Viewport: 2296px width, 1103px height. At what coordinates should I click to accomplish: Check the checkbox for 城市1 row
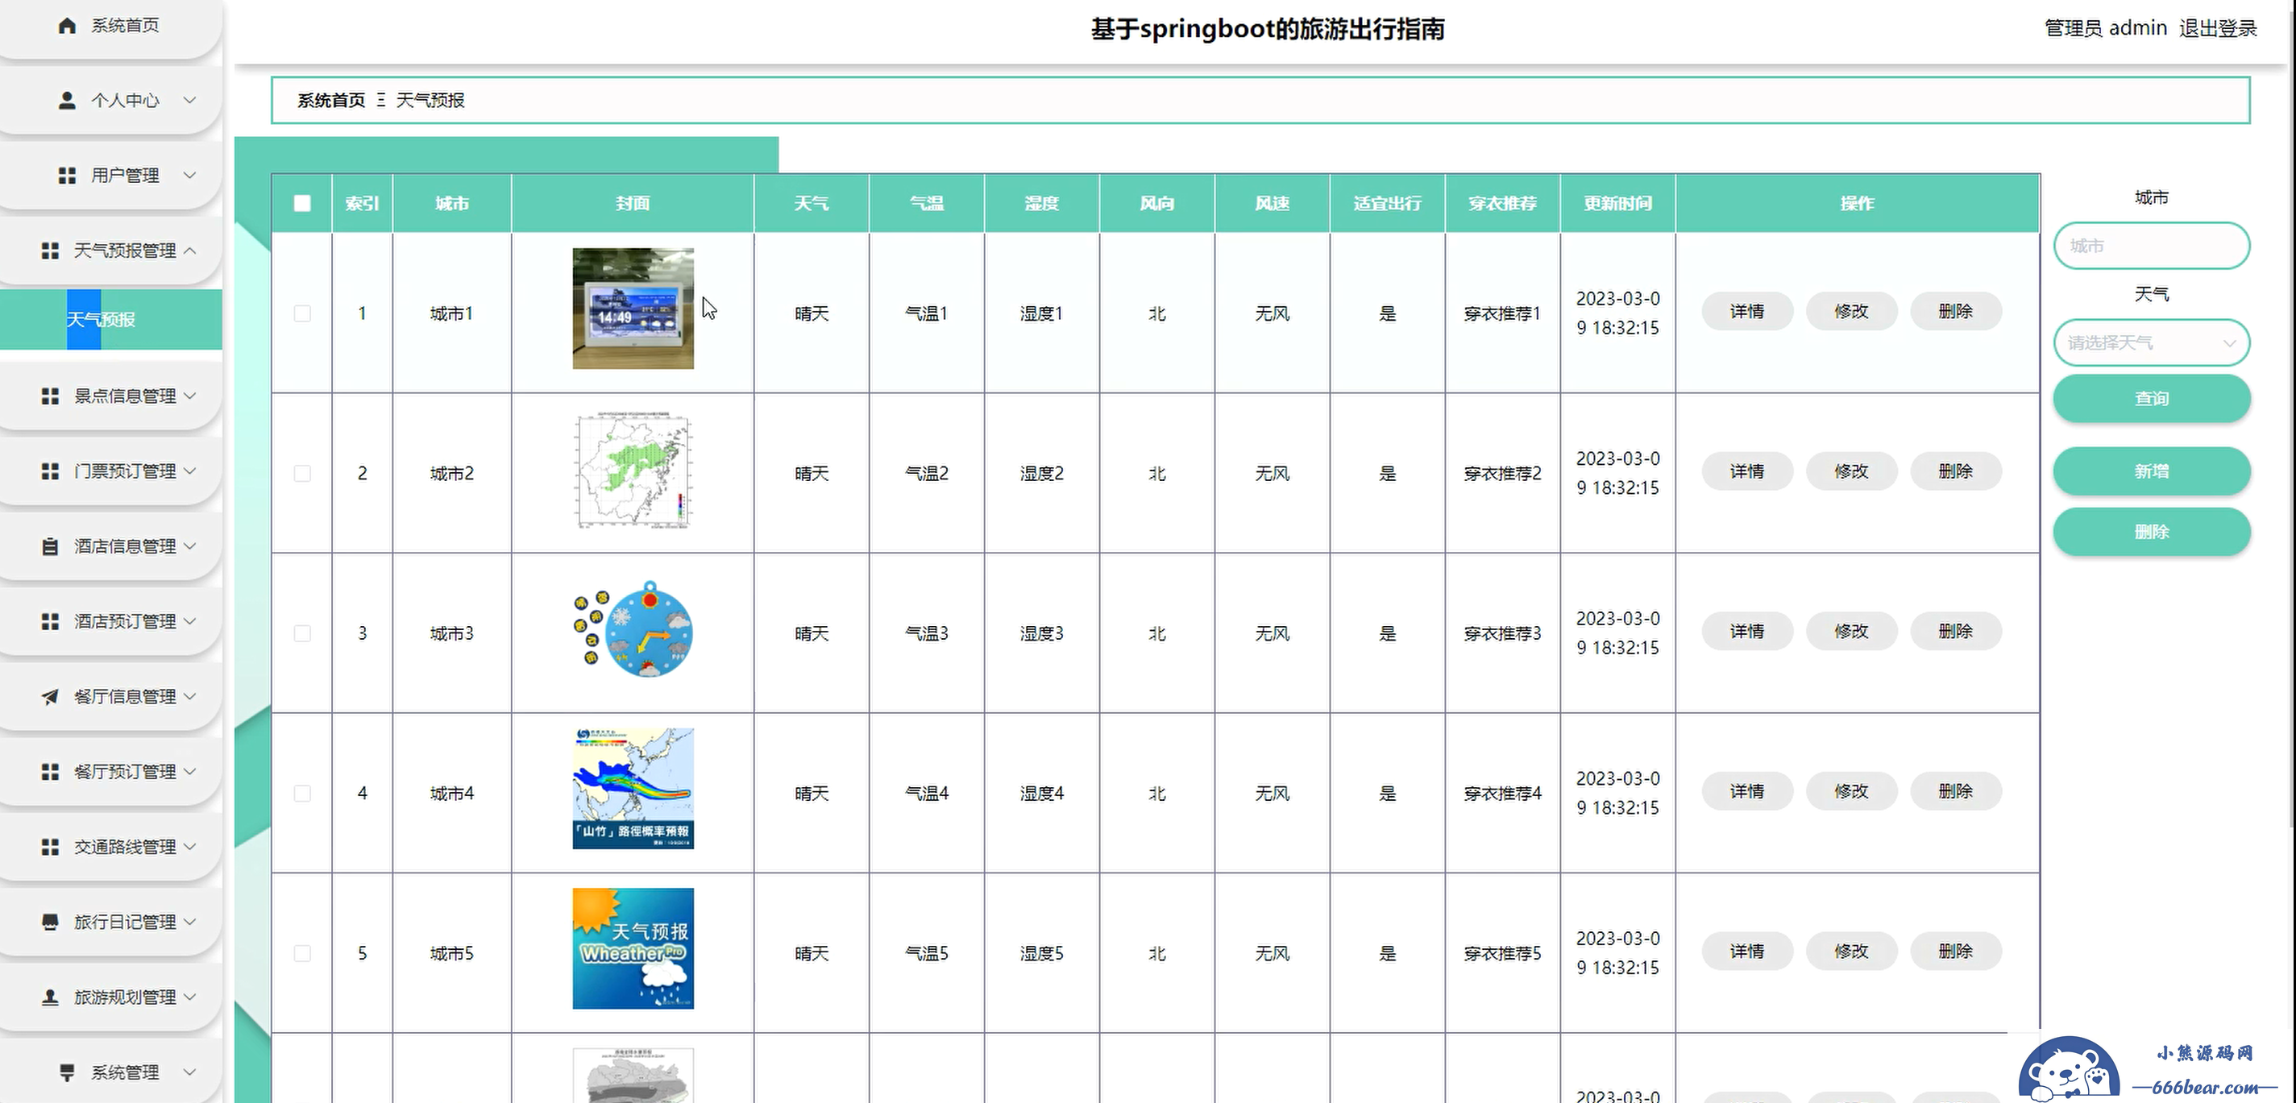point(302,313)
